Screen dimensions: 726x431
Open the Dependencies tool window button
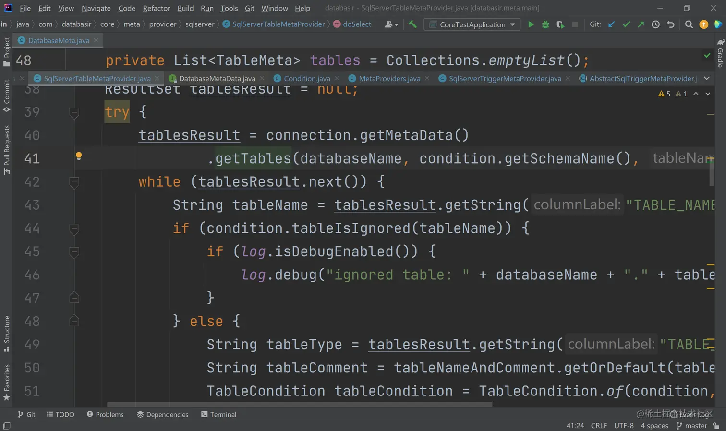pos(162,414)
